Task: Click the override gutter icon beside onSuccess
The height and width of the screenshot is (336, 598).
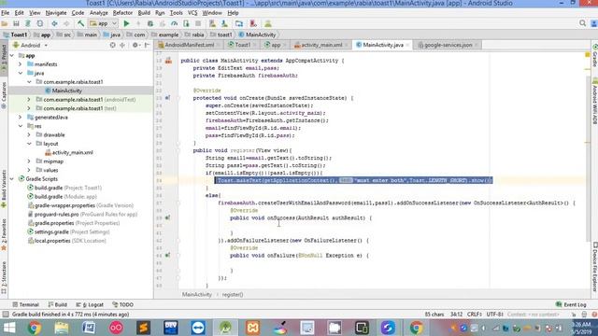Action: 167,217
